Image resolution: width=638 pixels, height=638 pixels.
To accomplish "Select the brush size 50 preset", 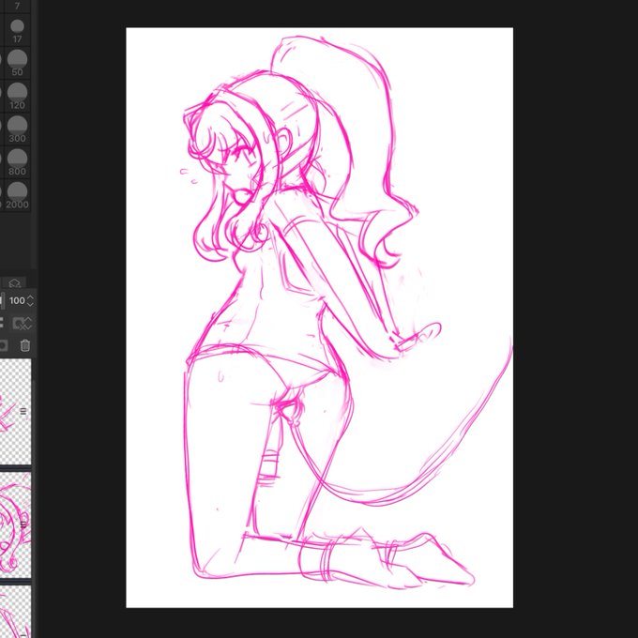I will pos(17,63).
